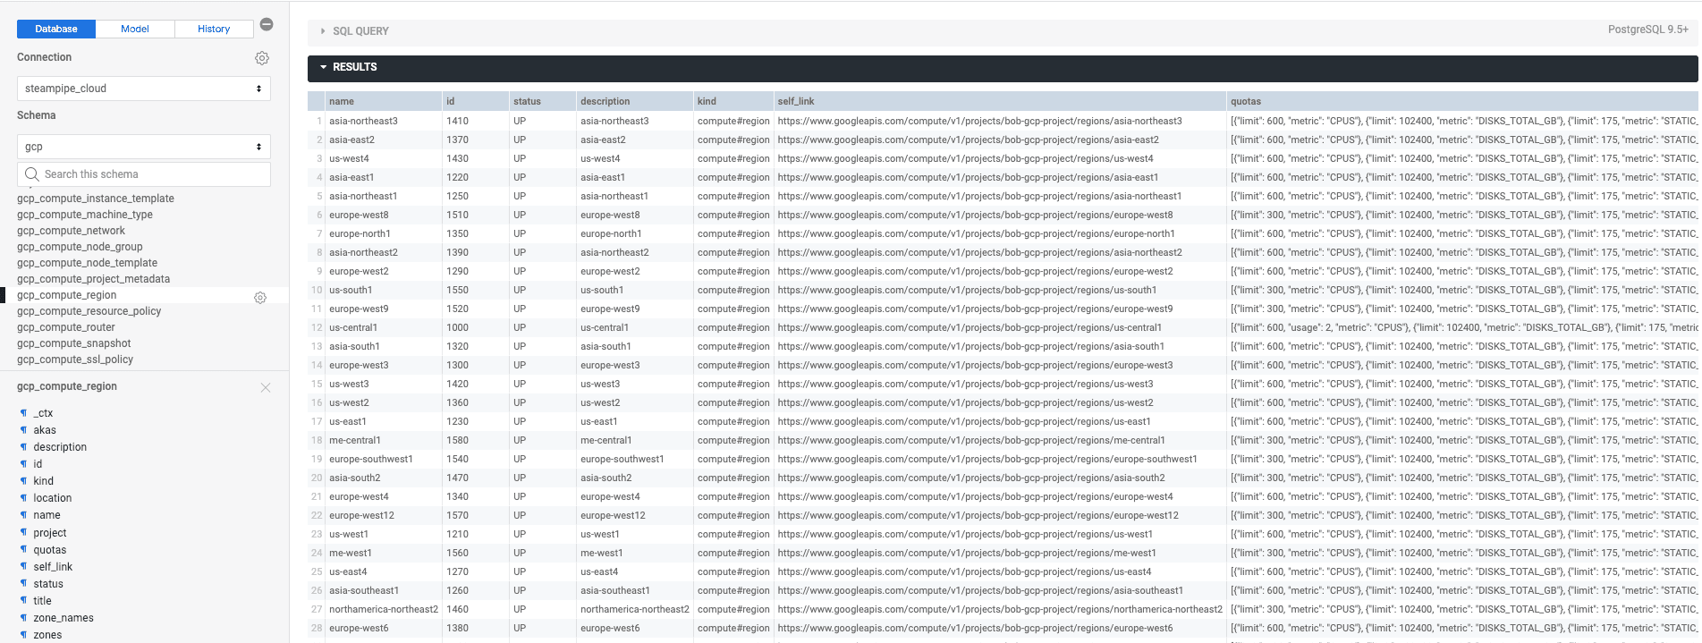Viewport: 1702px width, 643px height.
Task: Click the quotas results column header
Action: pos(1462,101)
